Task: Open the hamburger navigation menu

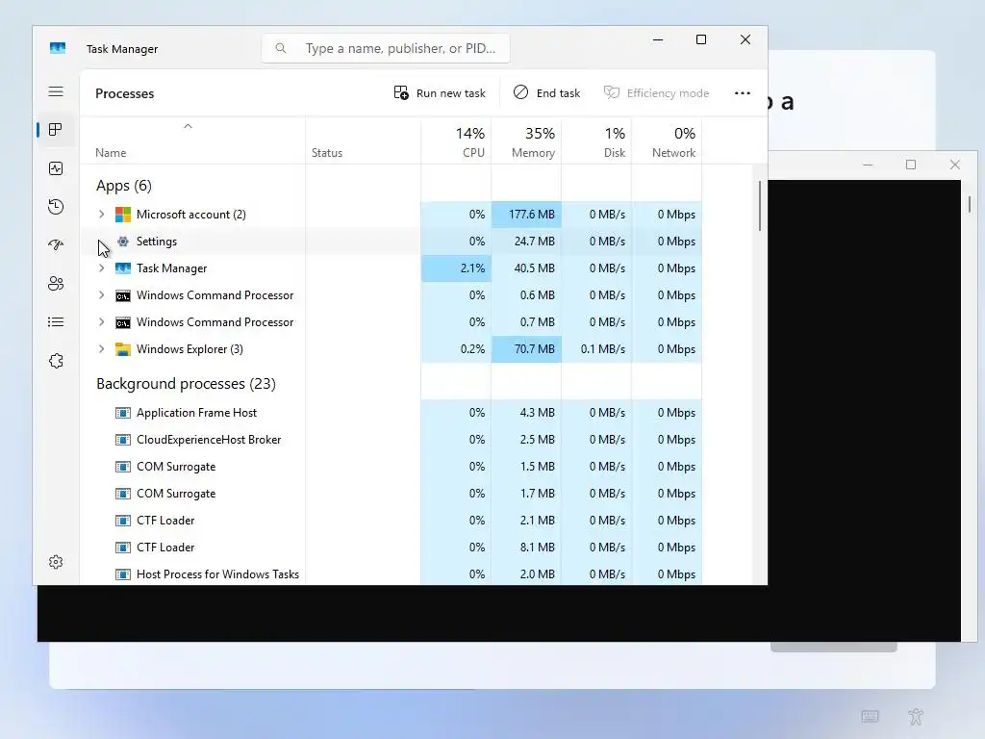Action: tap(56, 91)
